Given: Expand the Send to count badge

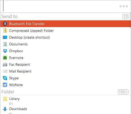Looking at the screenshot, I should coord(125,16).
